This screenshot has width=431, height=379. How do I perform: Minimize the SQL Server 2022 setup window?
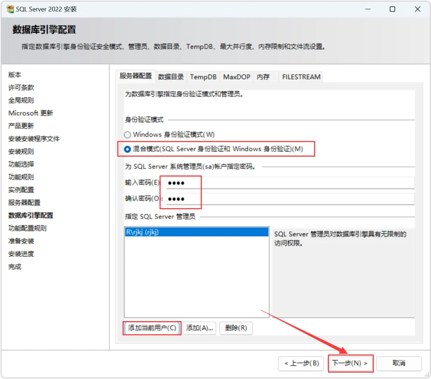click(368, 9)
